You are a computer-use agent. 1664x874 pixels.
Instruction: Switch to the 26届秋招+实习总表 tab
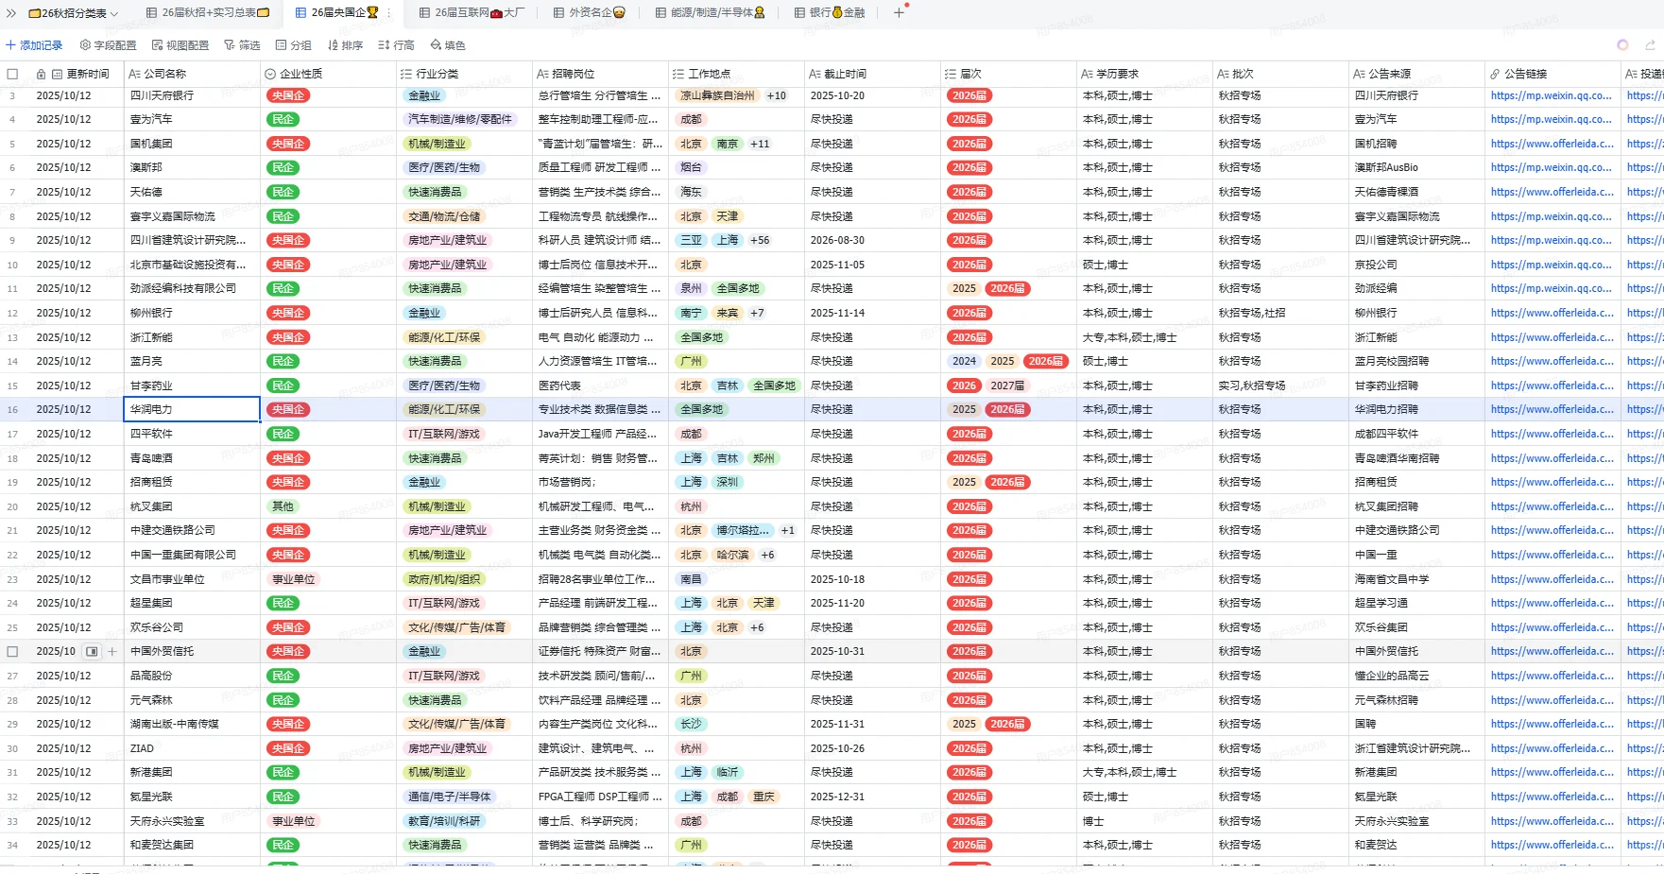[x=209, y=13]
